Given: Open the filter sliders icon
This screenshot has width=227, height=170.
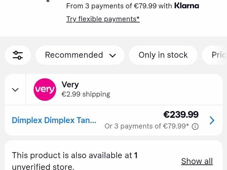Looking at the screenshot, I should (x=18, y=55).
